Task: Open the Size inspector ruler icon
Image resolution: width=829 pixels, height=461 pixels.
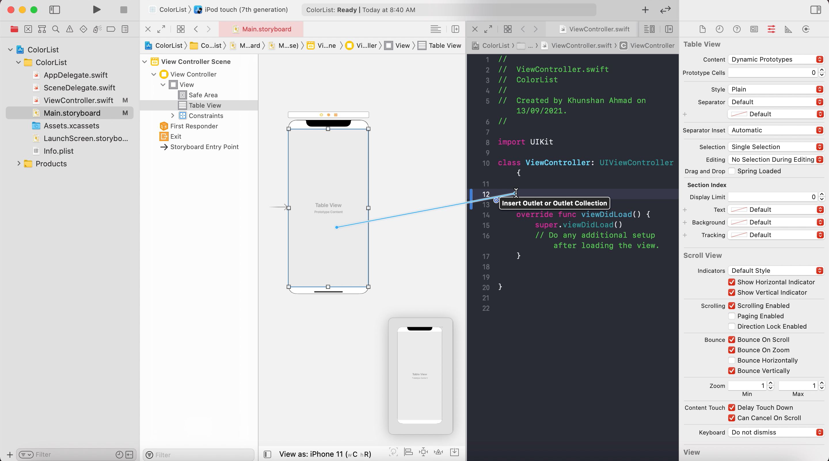Action: pos(788,29)
